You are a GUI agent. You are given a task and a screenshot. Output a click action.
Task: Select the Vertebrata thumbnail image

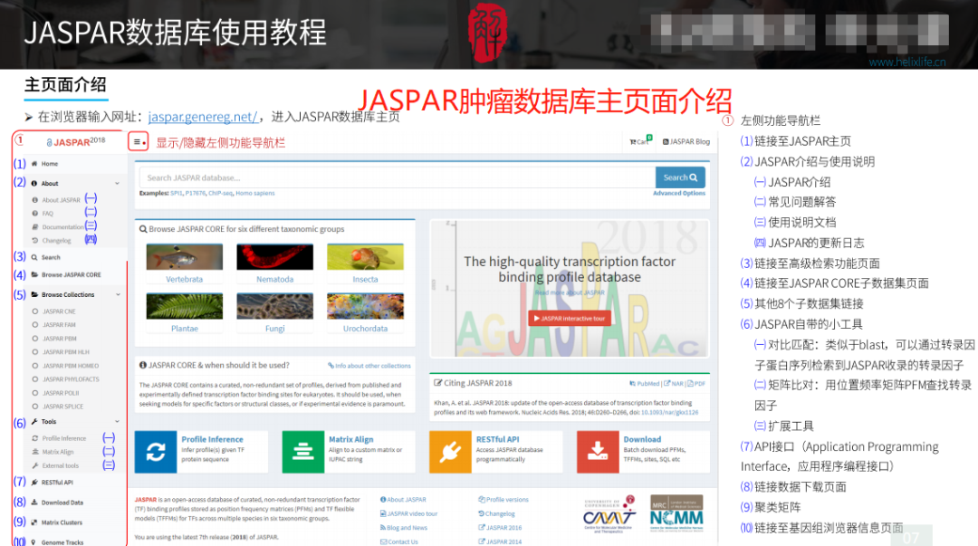(x=185, y=256)
